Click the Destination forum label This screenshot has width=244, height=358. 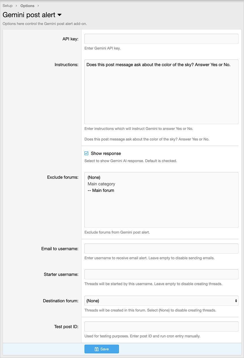click(60, 301)
